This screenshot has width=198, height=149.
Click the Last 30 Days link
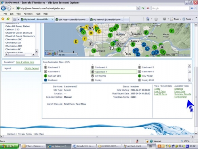click(x=160, y=94)
